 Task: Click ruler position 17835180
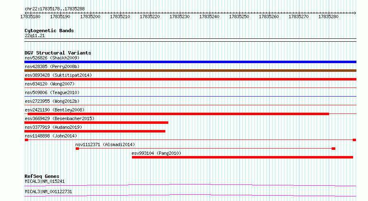[x=30, y=17]
